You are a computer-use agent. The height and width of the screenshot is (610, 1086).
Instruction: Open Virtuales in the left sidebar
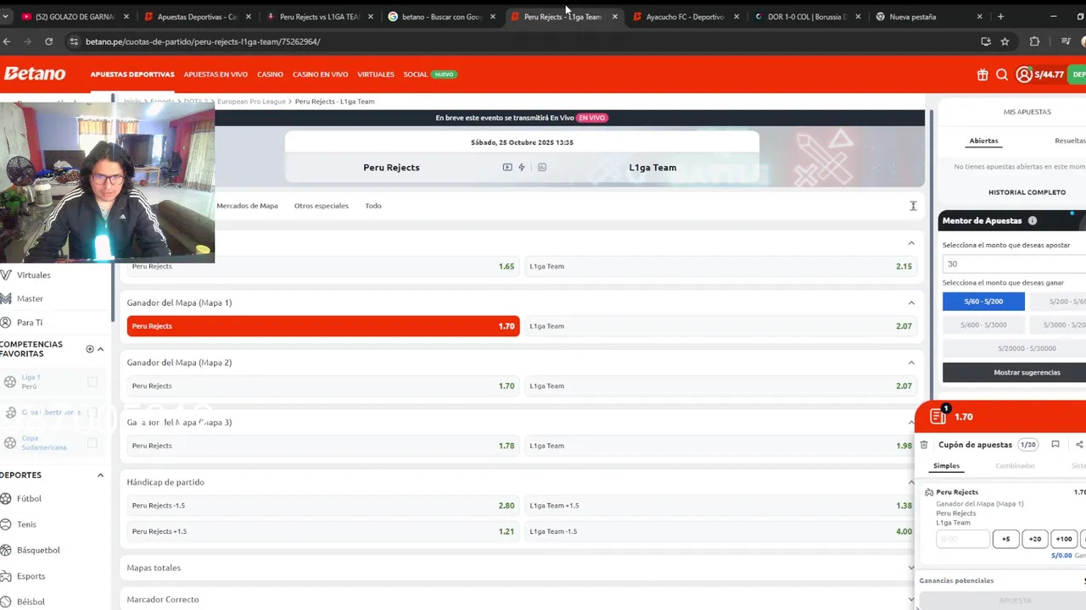pyautogui.click(x=34, y=274)
